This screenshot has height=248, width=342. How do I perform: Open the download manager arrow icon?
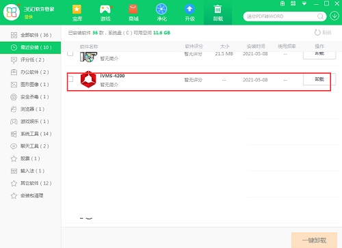point(334,16)
